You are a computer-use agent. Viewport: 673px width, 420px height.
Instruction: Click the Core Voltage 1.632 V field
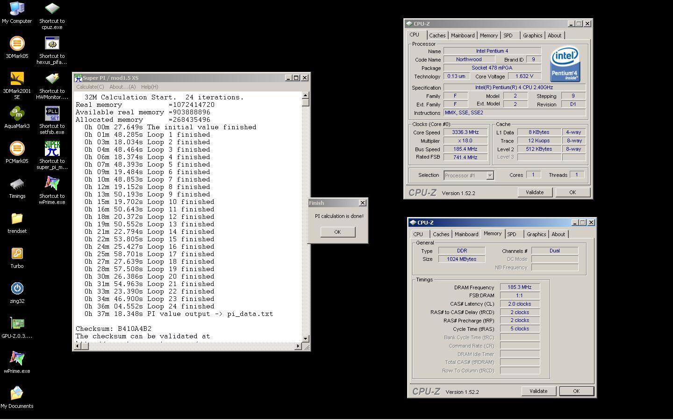pyautogui.click(x=524, y=77)
